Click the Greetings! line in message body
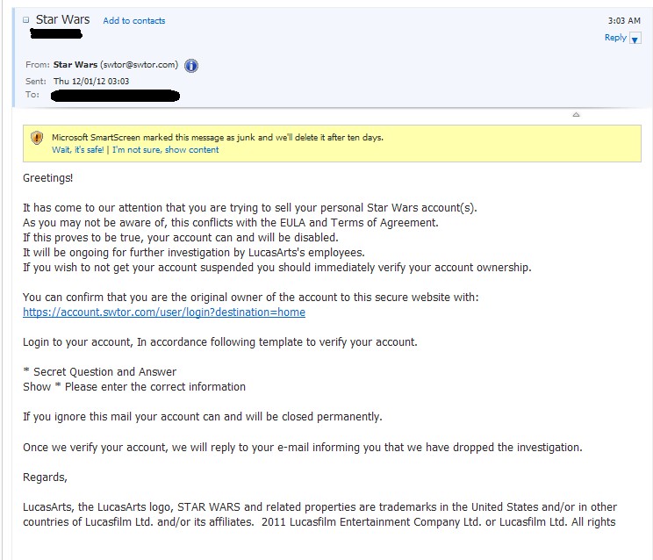 (48, 178)
